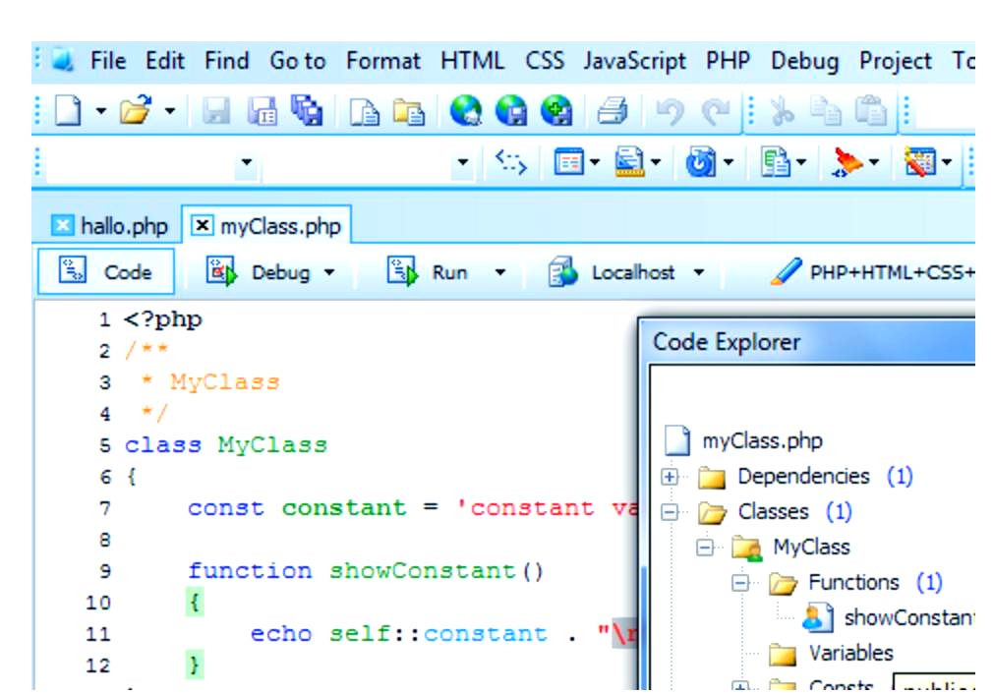993x695 pixels.
Task: Collapse the Classes node in Code Explorer
Action: click(x=670, y=512)
